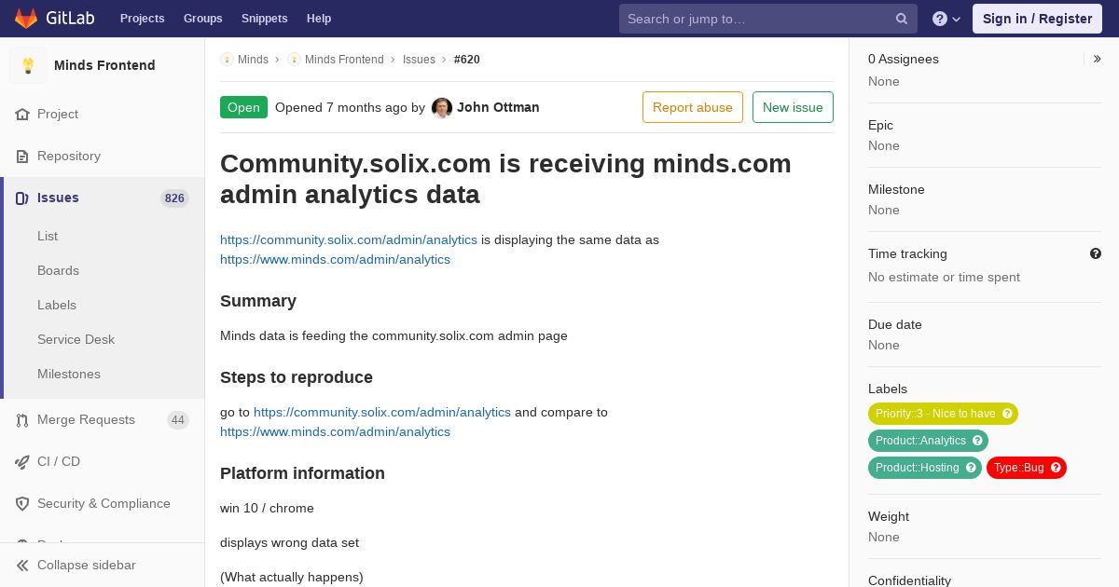Click the search magnifier icon
Viewport: 1119px width, 587px height.
pyautogui.click(x=902, y=19)
